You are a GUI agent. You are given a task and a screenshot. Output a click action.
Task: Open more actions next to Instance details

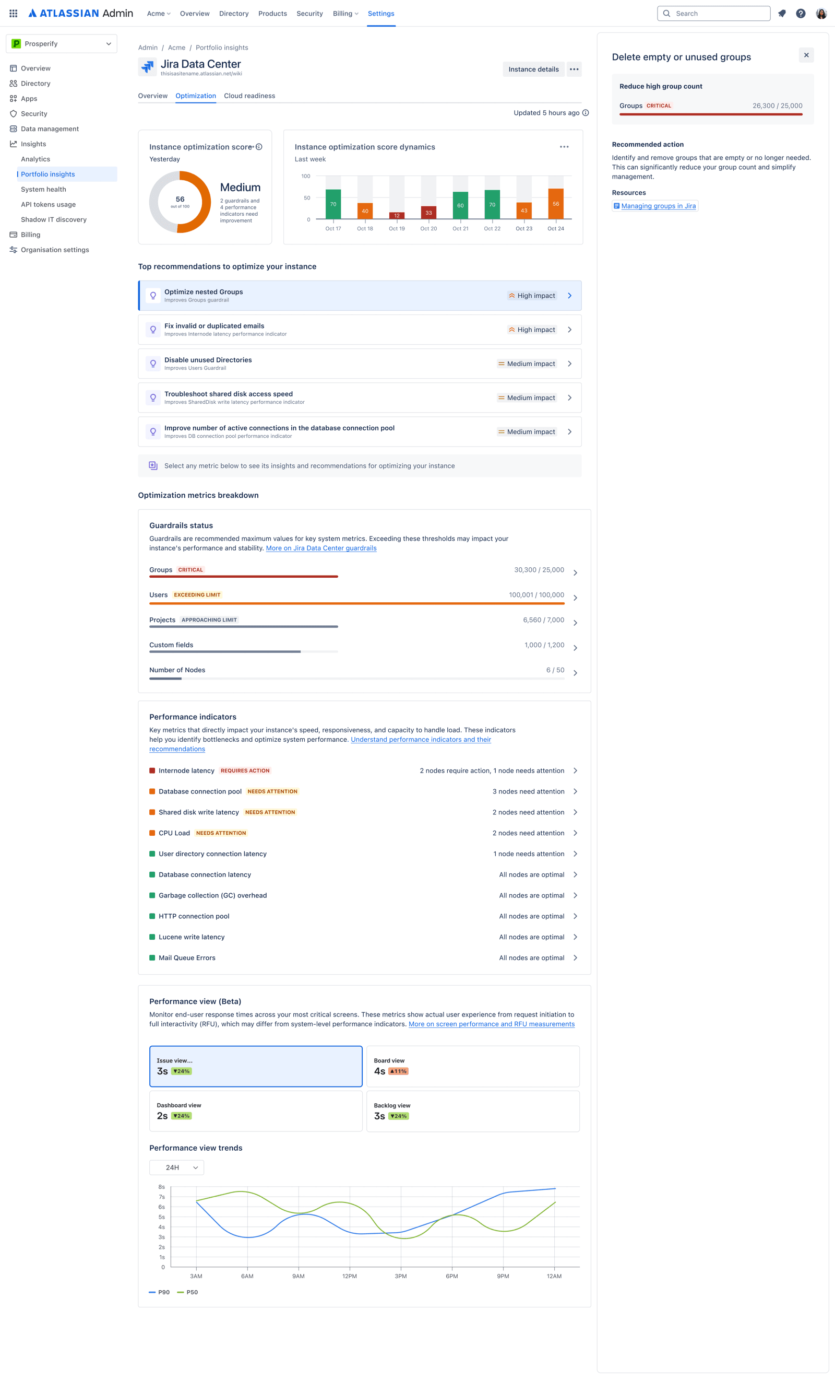[x=574, y=69]
